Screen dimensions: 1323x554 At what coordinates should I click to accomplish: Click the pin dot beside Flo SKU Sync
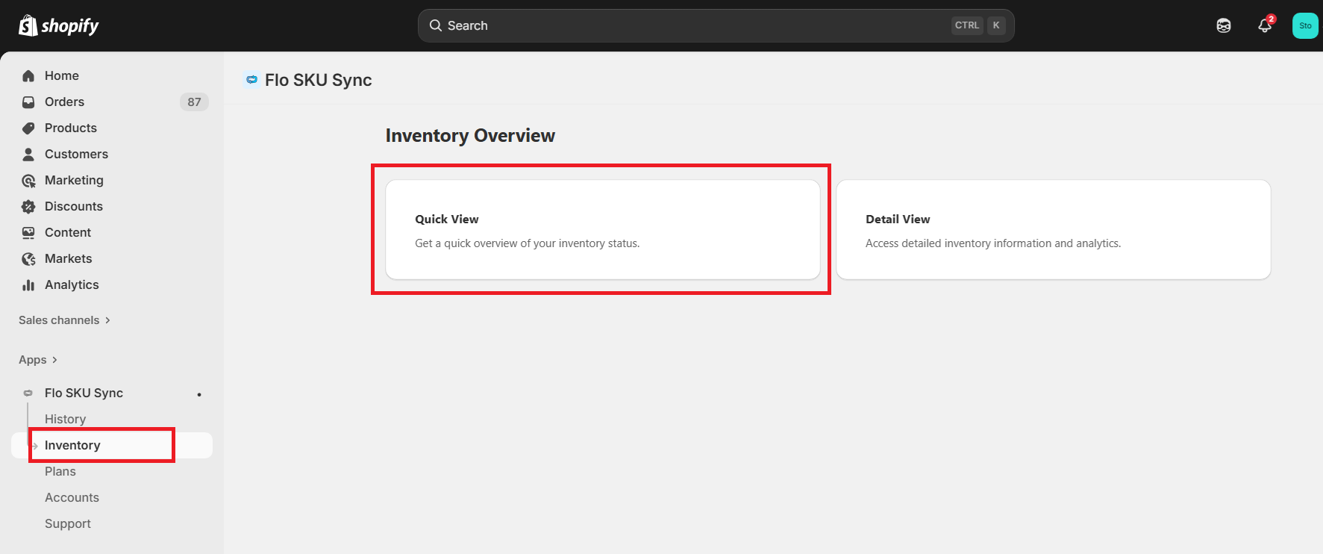click(x=199, y=394)
